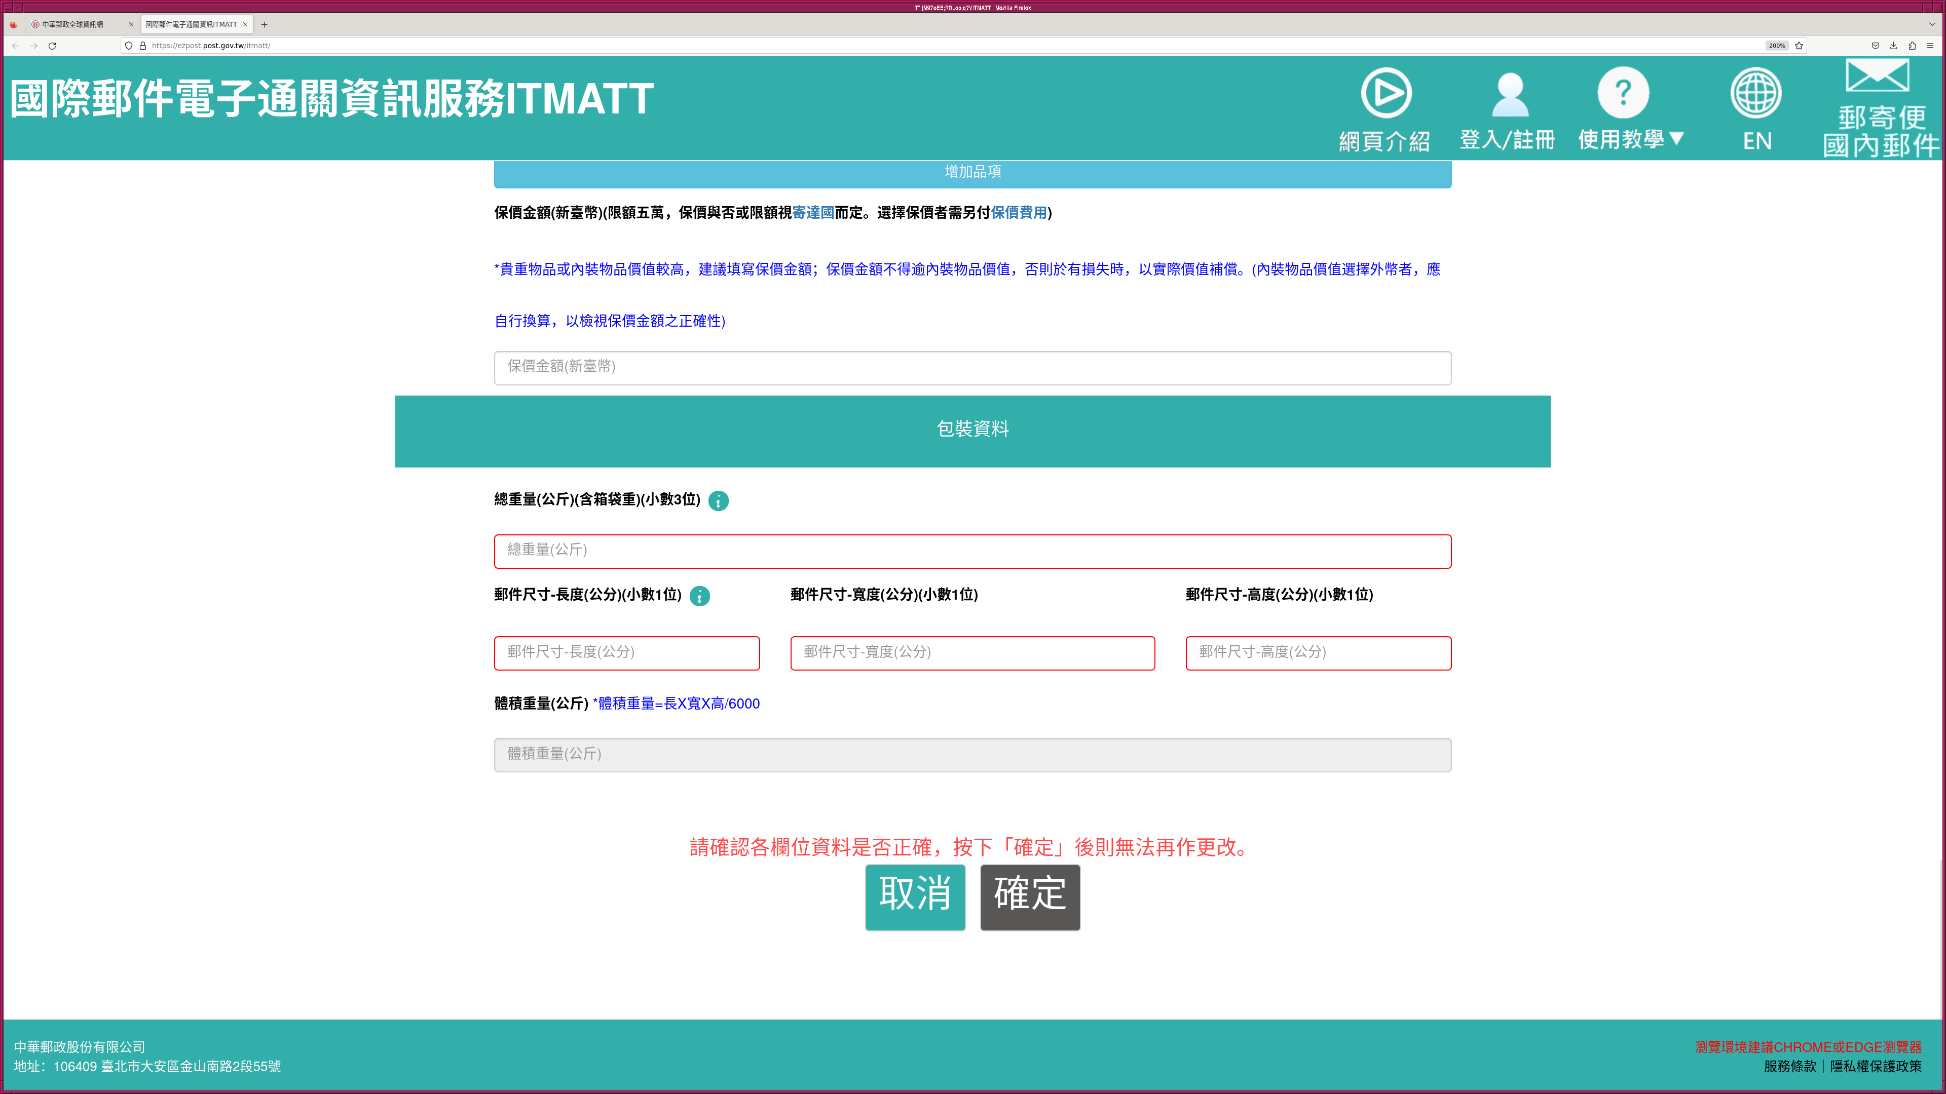Open the 保價費用 link

(x=1018, y=213)
